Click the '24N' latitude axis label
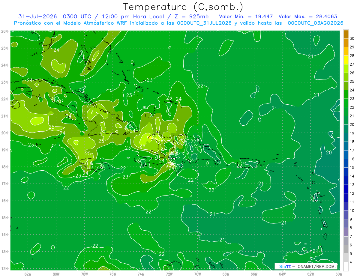This screenshot has height=278, width=360. (x=5, y=65)
